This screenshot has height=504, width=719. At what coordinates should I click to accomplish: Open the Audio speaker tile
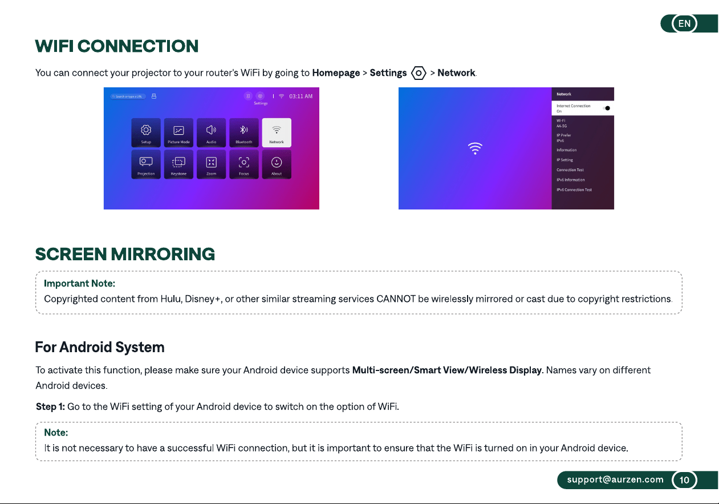(211, 133)
